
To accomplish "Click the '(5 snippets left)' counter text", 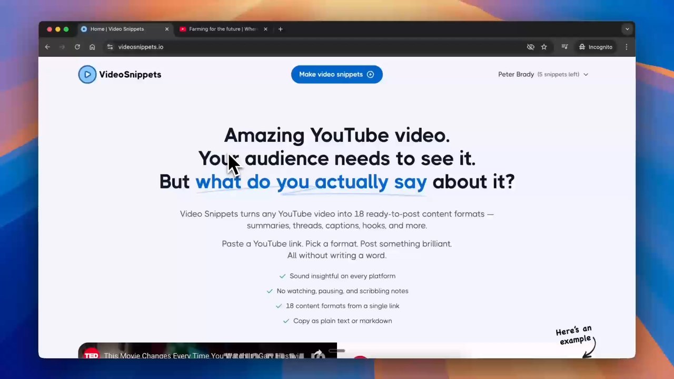I will coord(558,74).
